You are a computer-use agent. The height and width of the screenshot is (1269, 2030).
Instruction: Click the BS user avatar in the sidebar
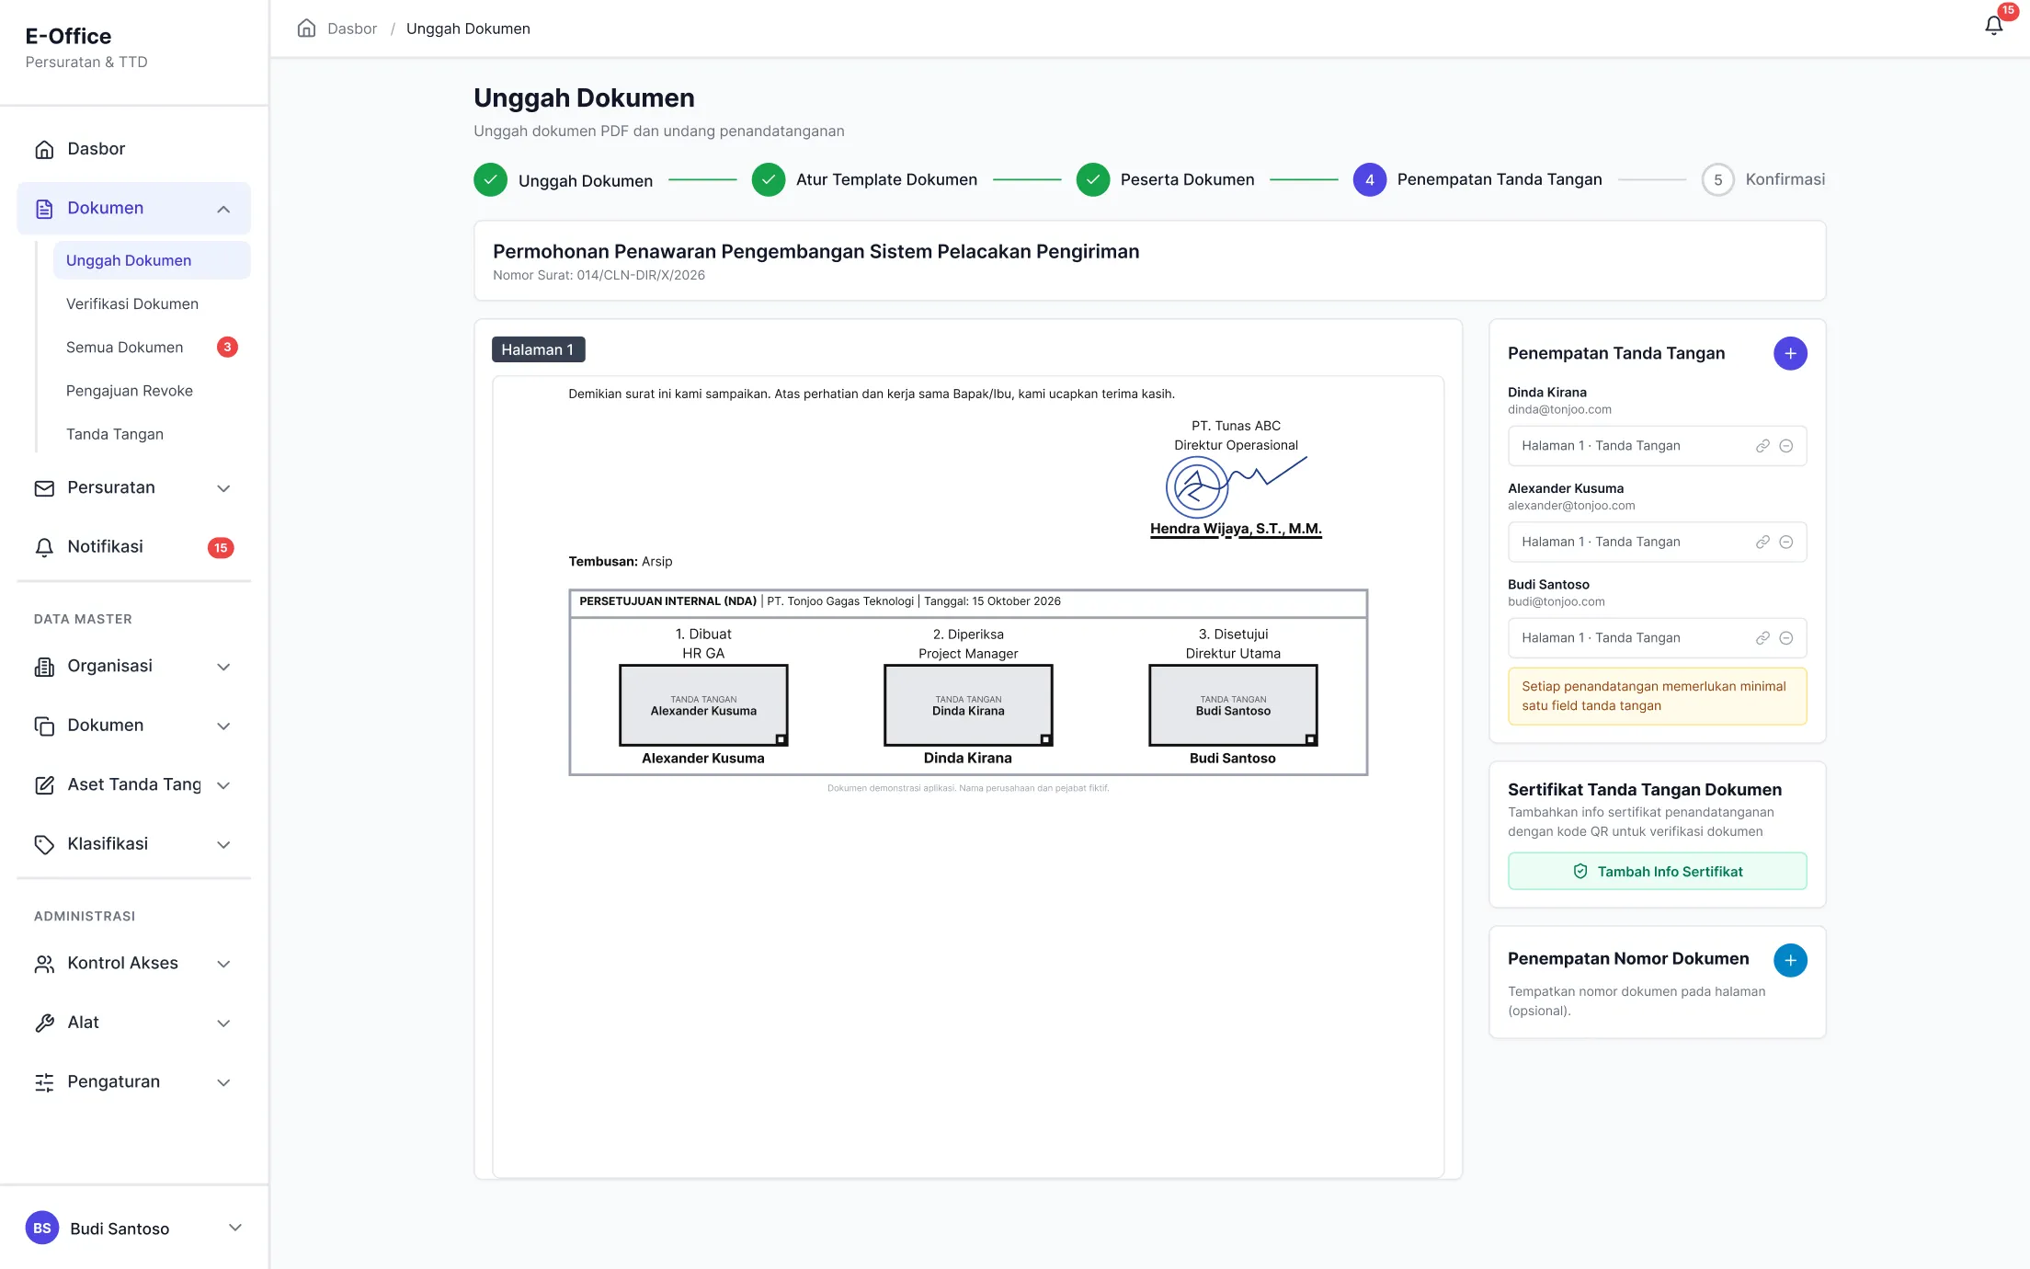[x=42, y=1228]
